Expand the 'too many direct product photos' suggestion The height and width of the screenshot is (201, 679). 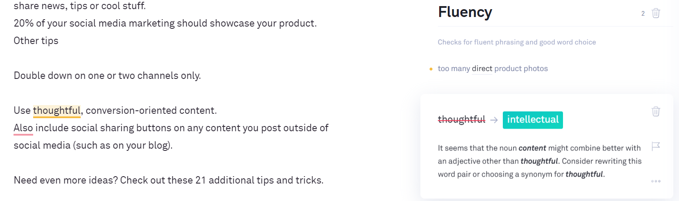pos(493,68)
